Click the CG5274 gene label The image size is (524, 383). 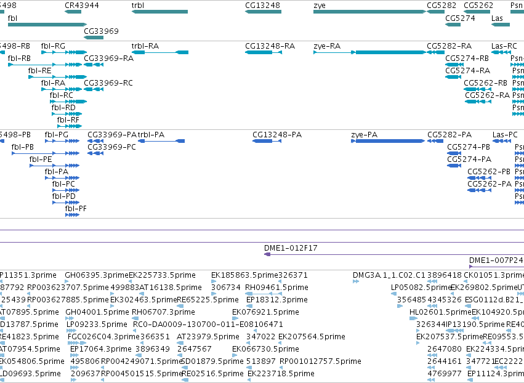pos(460,18)
